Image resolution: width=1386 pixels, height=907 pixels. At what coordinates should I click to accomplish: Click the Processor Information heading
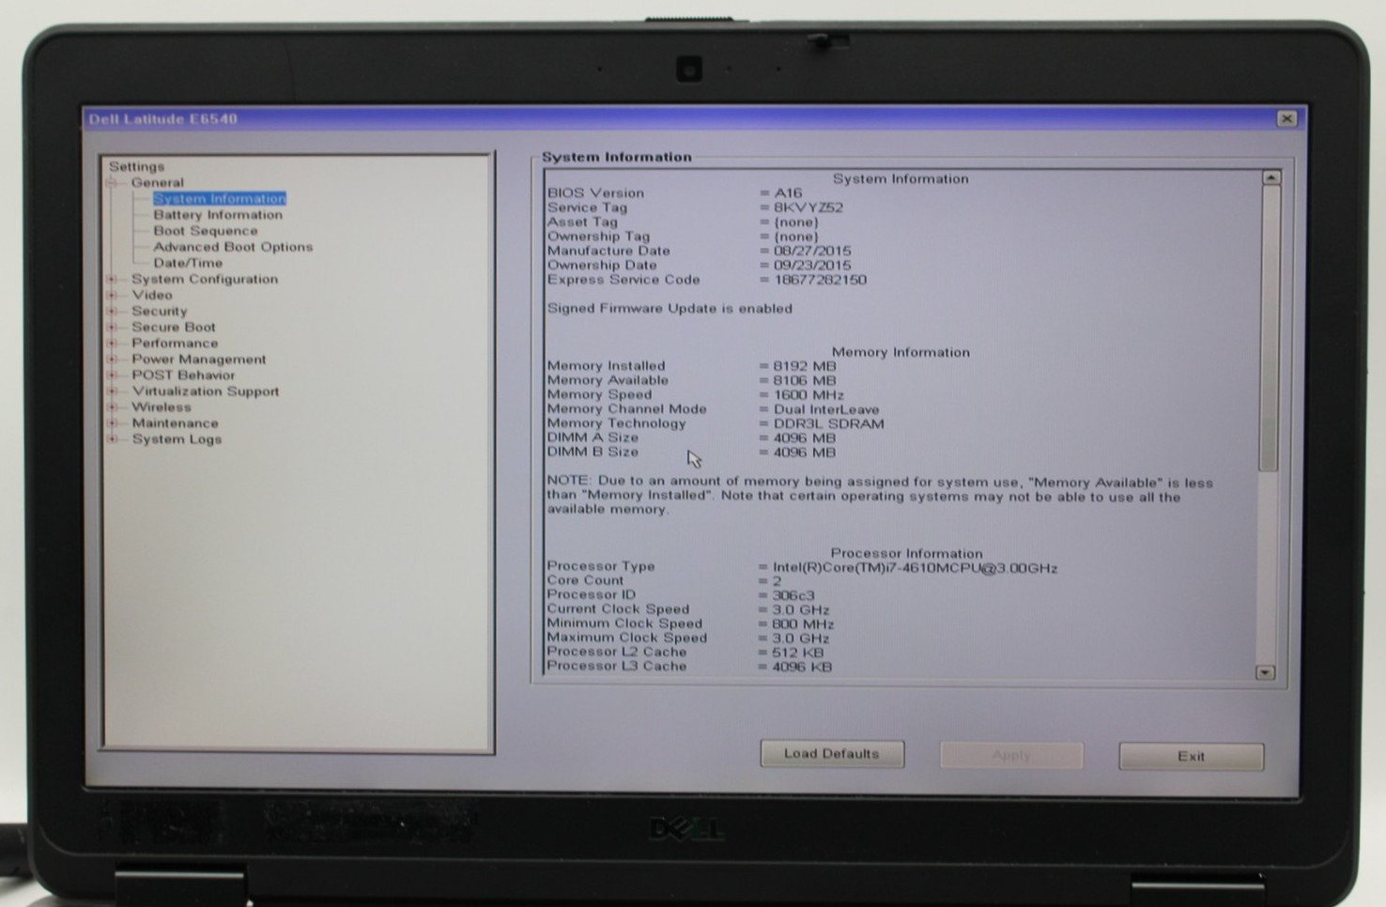906,553
